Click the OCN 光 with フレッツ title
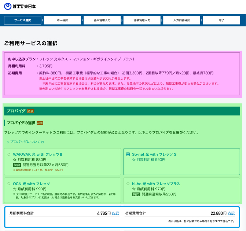Image resolution: width=246 pixels, height=231 pixels. point(32,184)
